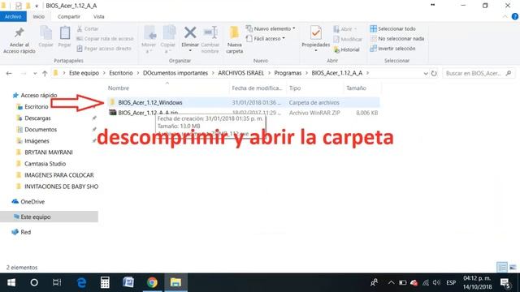Open Calculator from the taskbar

105,282
